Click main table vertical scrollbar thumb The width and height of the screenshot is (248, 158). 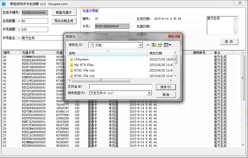[x=243, y=78]
